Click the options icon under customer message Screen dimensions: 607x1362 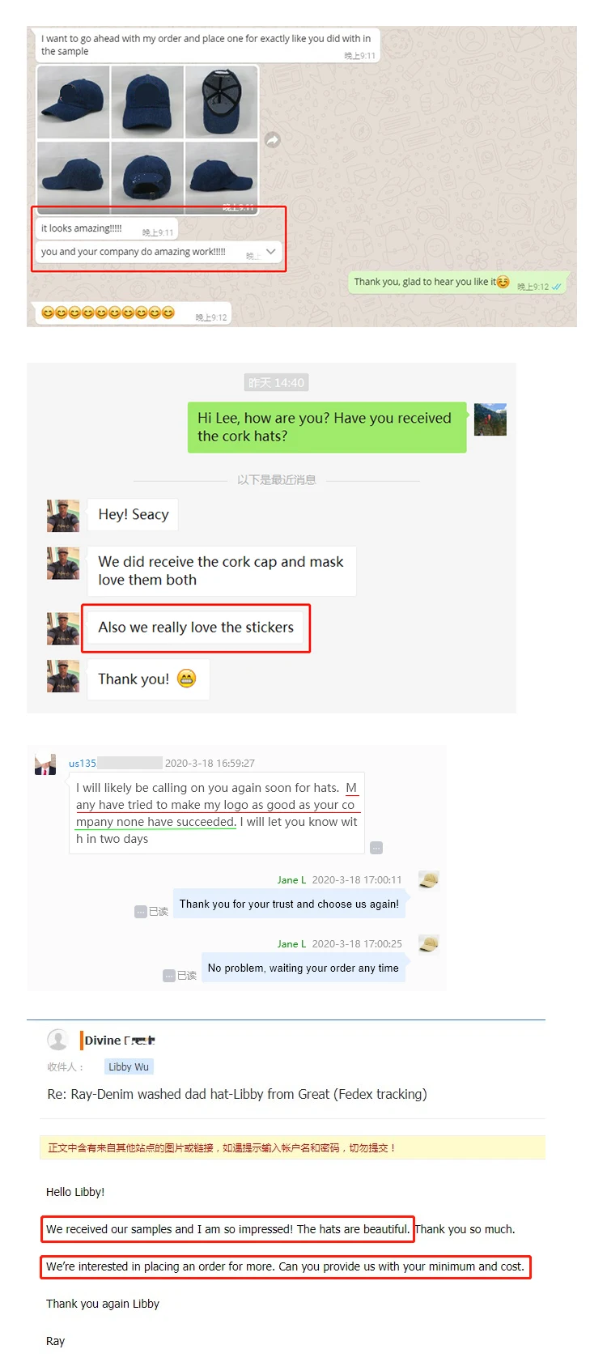376,848
